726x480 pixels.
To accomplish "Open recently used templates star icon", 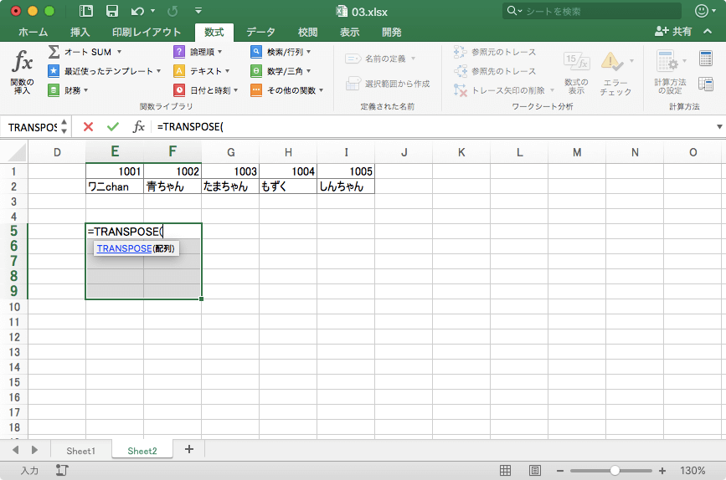I will [x=54, y=71].
